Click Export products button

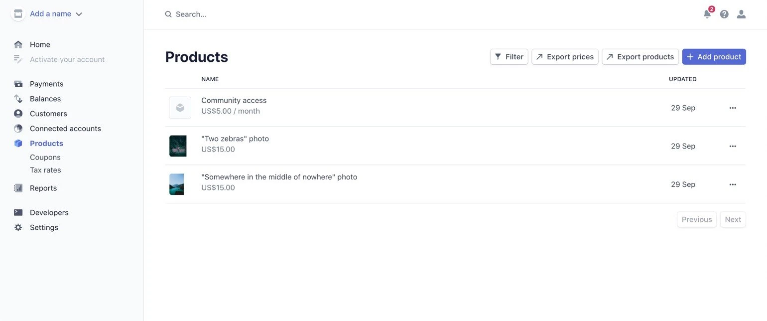click(640, 57)
